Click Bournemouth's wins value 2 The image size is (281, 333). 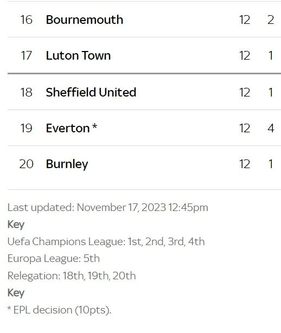271,20
